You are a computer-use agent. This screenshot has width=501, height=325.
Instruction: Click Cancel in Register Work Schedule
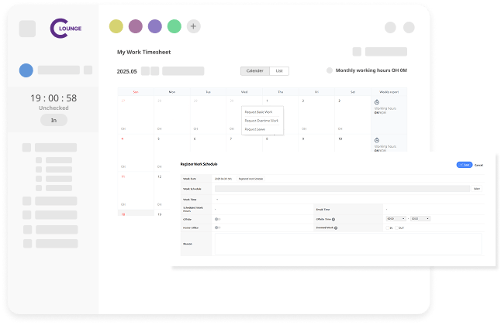[x=479, y=166]
